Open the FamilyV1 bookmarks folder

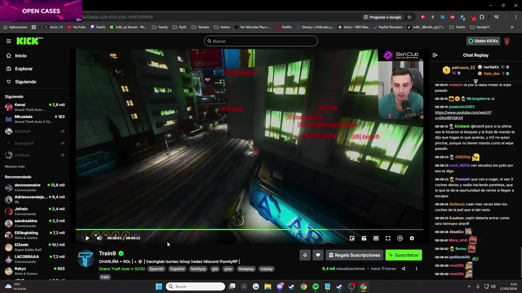click(480, 27)
